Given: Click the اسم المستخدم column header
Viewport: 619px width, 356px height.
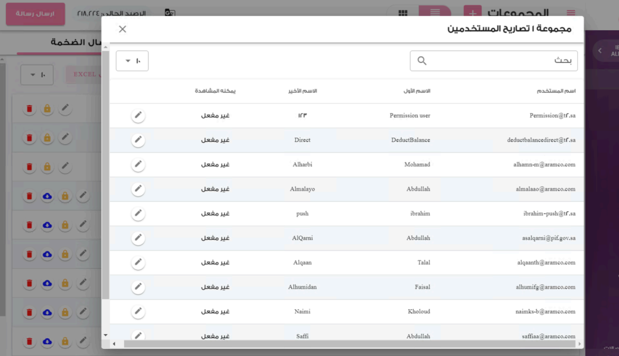Looking at the screenshot, I should point(556,91).
